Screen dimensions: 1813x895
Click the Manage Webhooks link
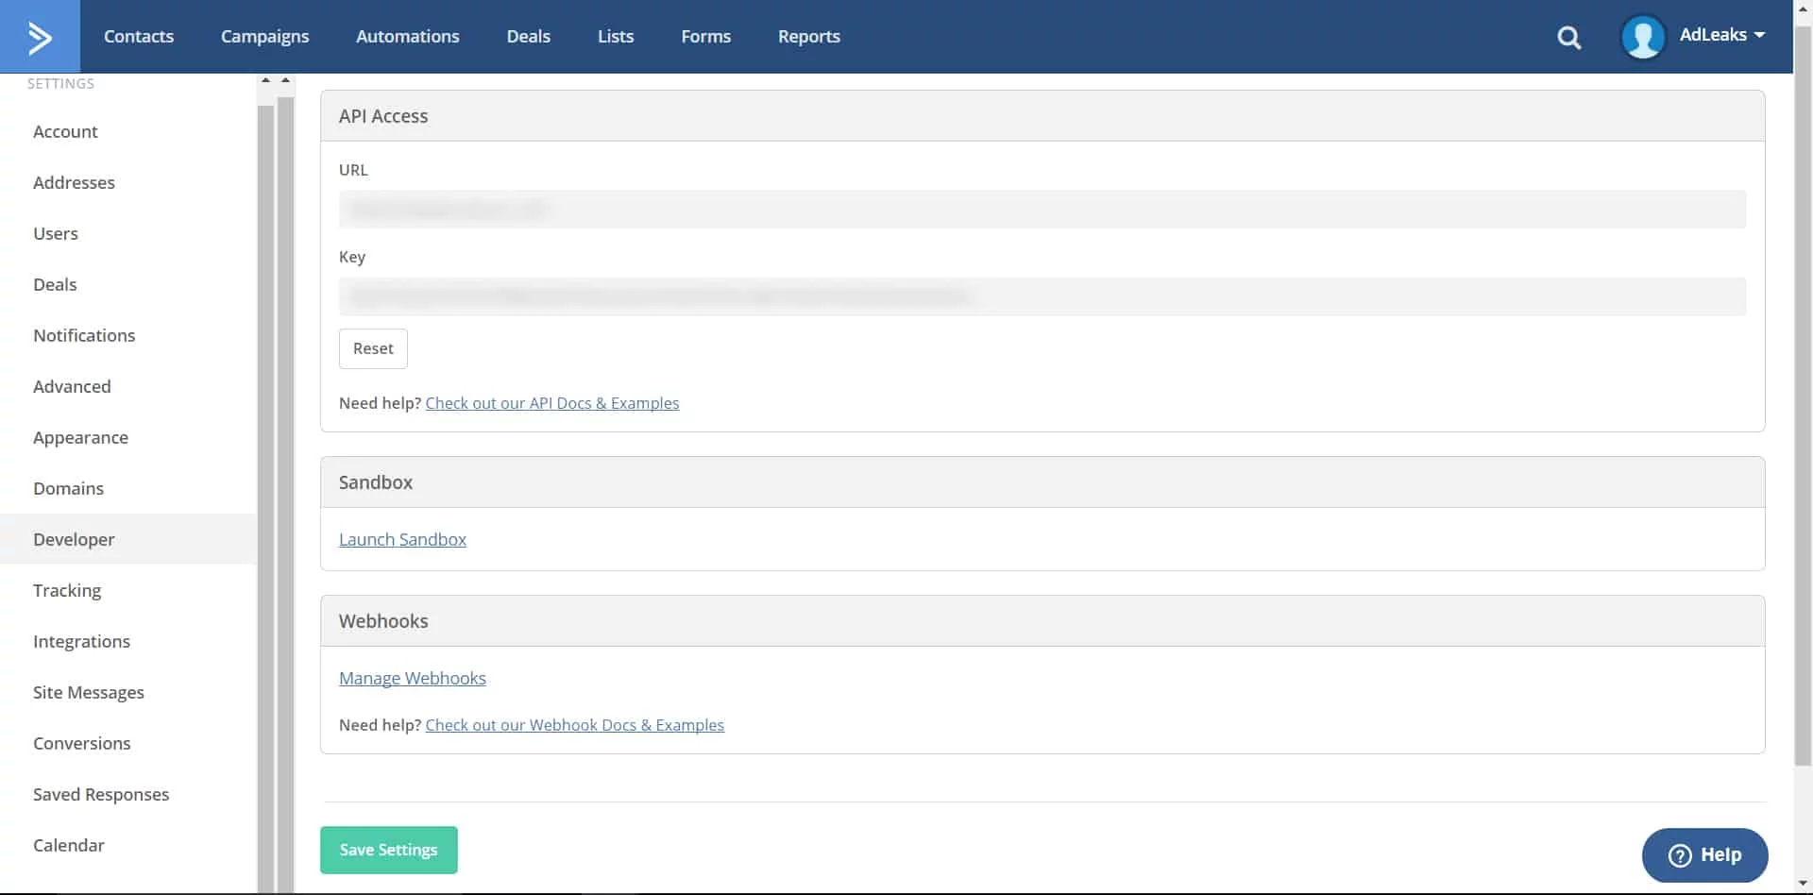coord(413,678)
